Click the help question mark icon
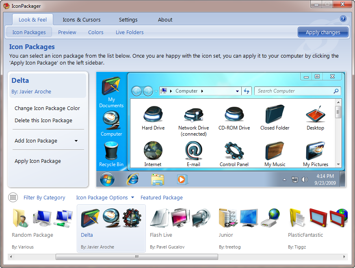Image resolution: width=355 pixels, height=268 pixels. [343, 19]
